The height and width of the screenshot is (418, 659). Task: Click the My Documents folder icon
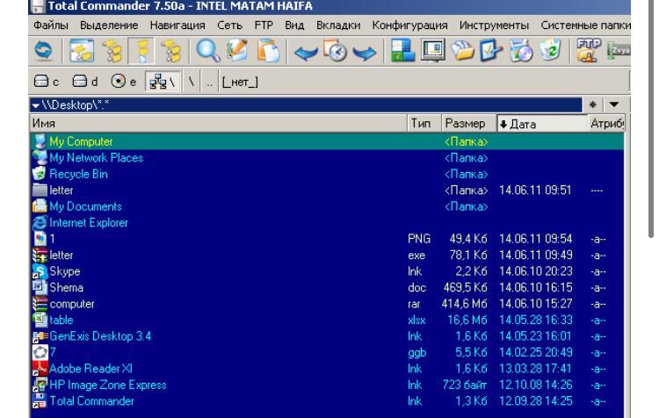click(x=40, y=206)
